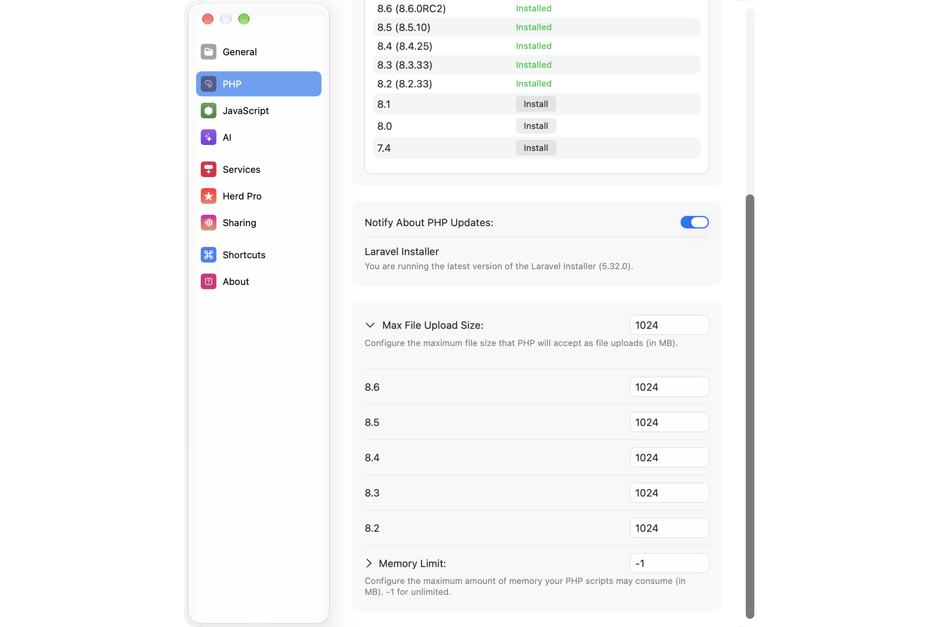Click the main Max File Upload Size field
The width and height of the screenshot is (941, 627).
click(x=669, y=325)
